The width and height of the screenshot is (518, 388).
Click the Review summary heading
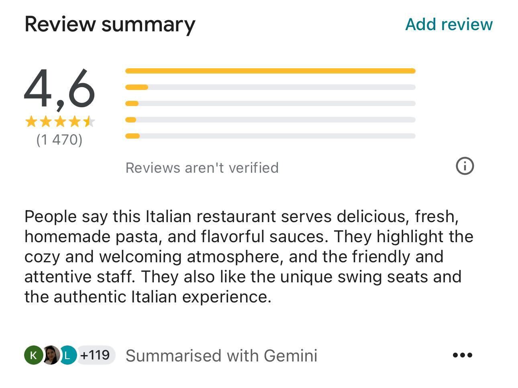point(110,24)
